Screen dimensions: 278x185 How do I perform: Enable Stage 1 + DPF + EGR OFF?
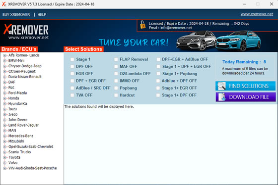click(x=158, y=66)
